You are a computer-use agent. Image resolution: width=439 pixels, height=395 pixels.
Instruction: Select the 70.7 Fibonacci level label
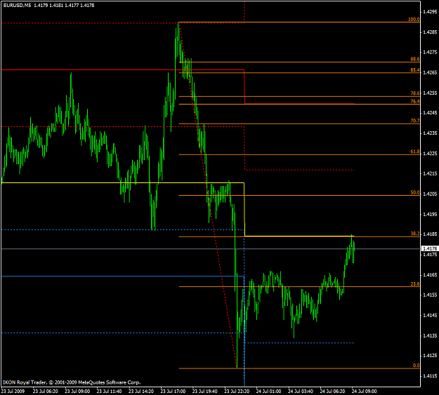(415, 121)
